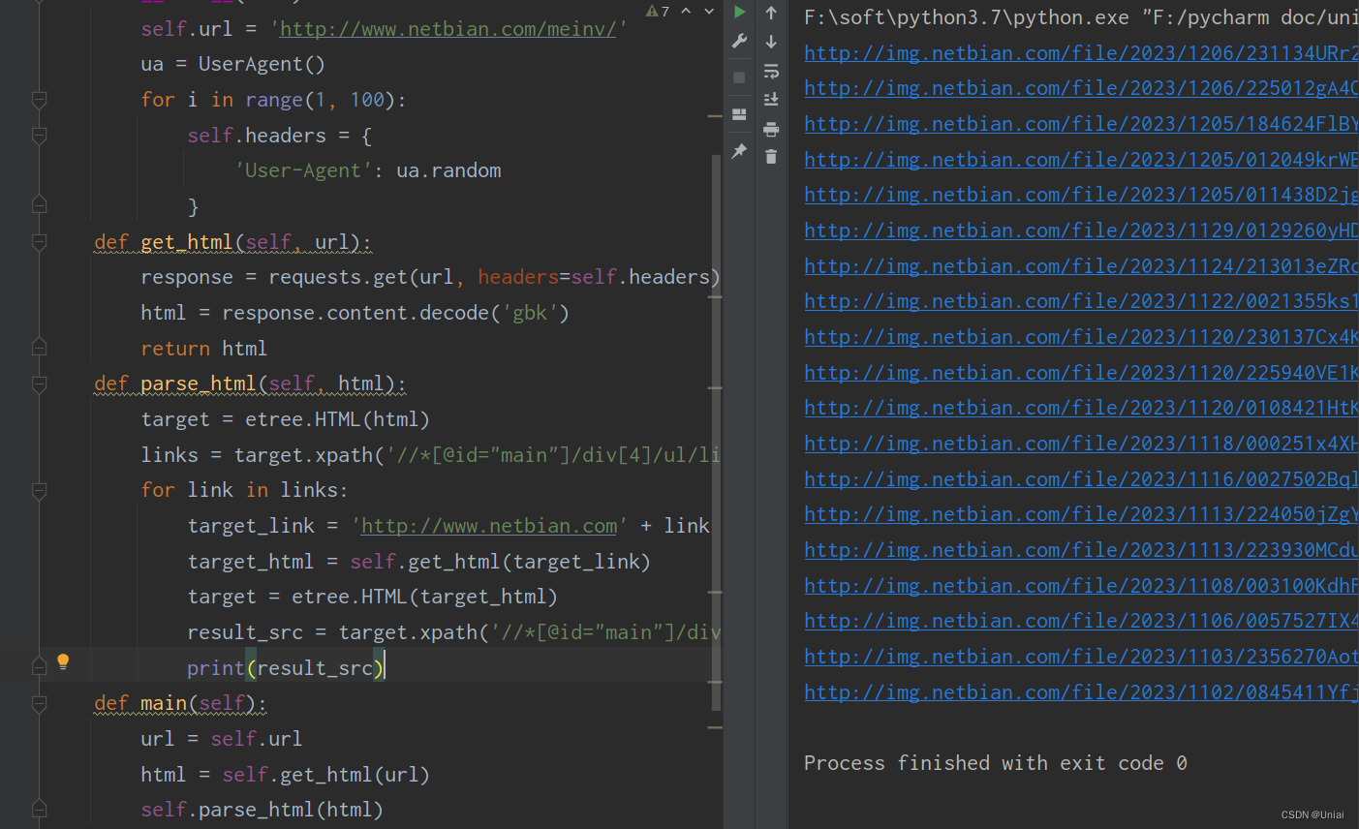Click the editor vertical scrollbar thumb
The width and height of the screenshot is (1359, 829).
[717, 431]
